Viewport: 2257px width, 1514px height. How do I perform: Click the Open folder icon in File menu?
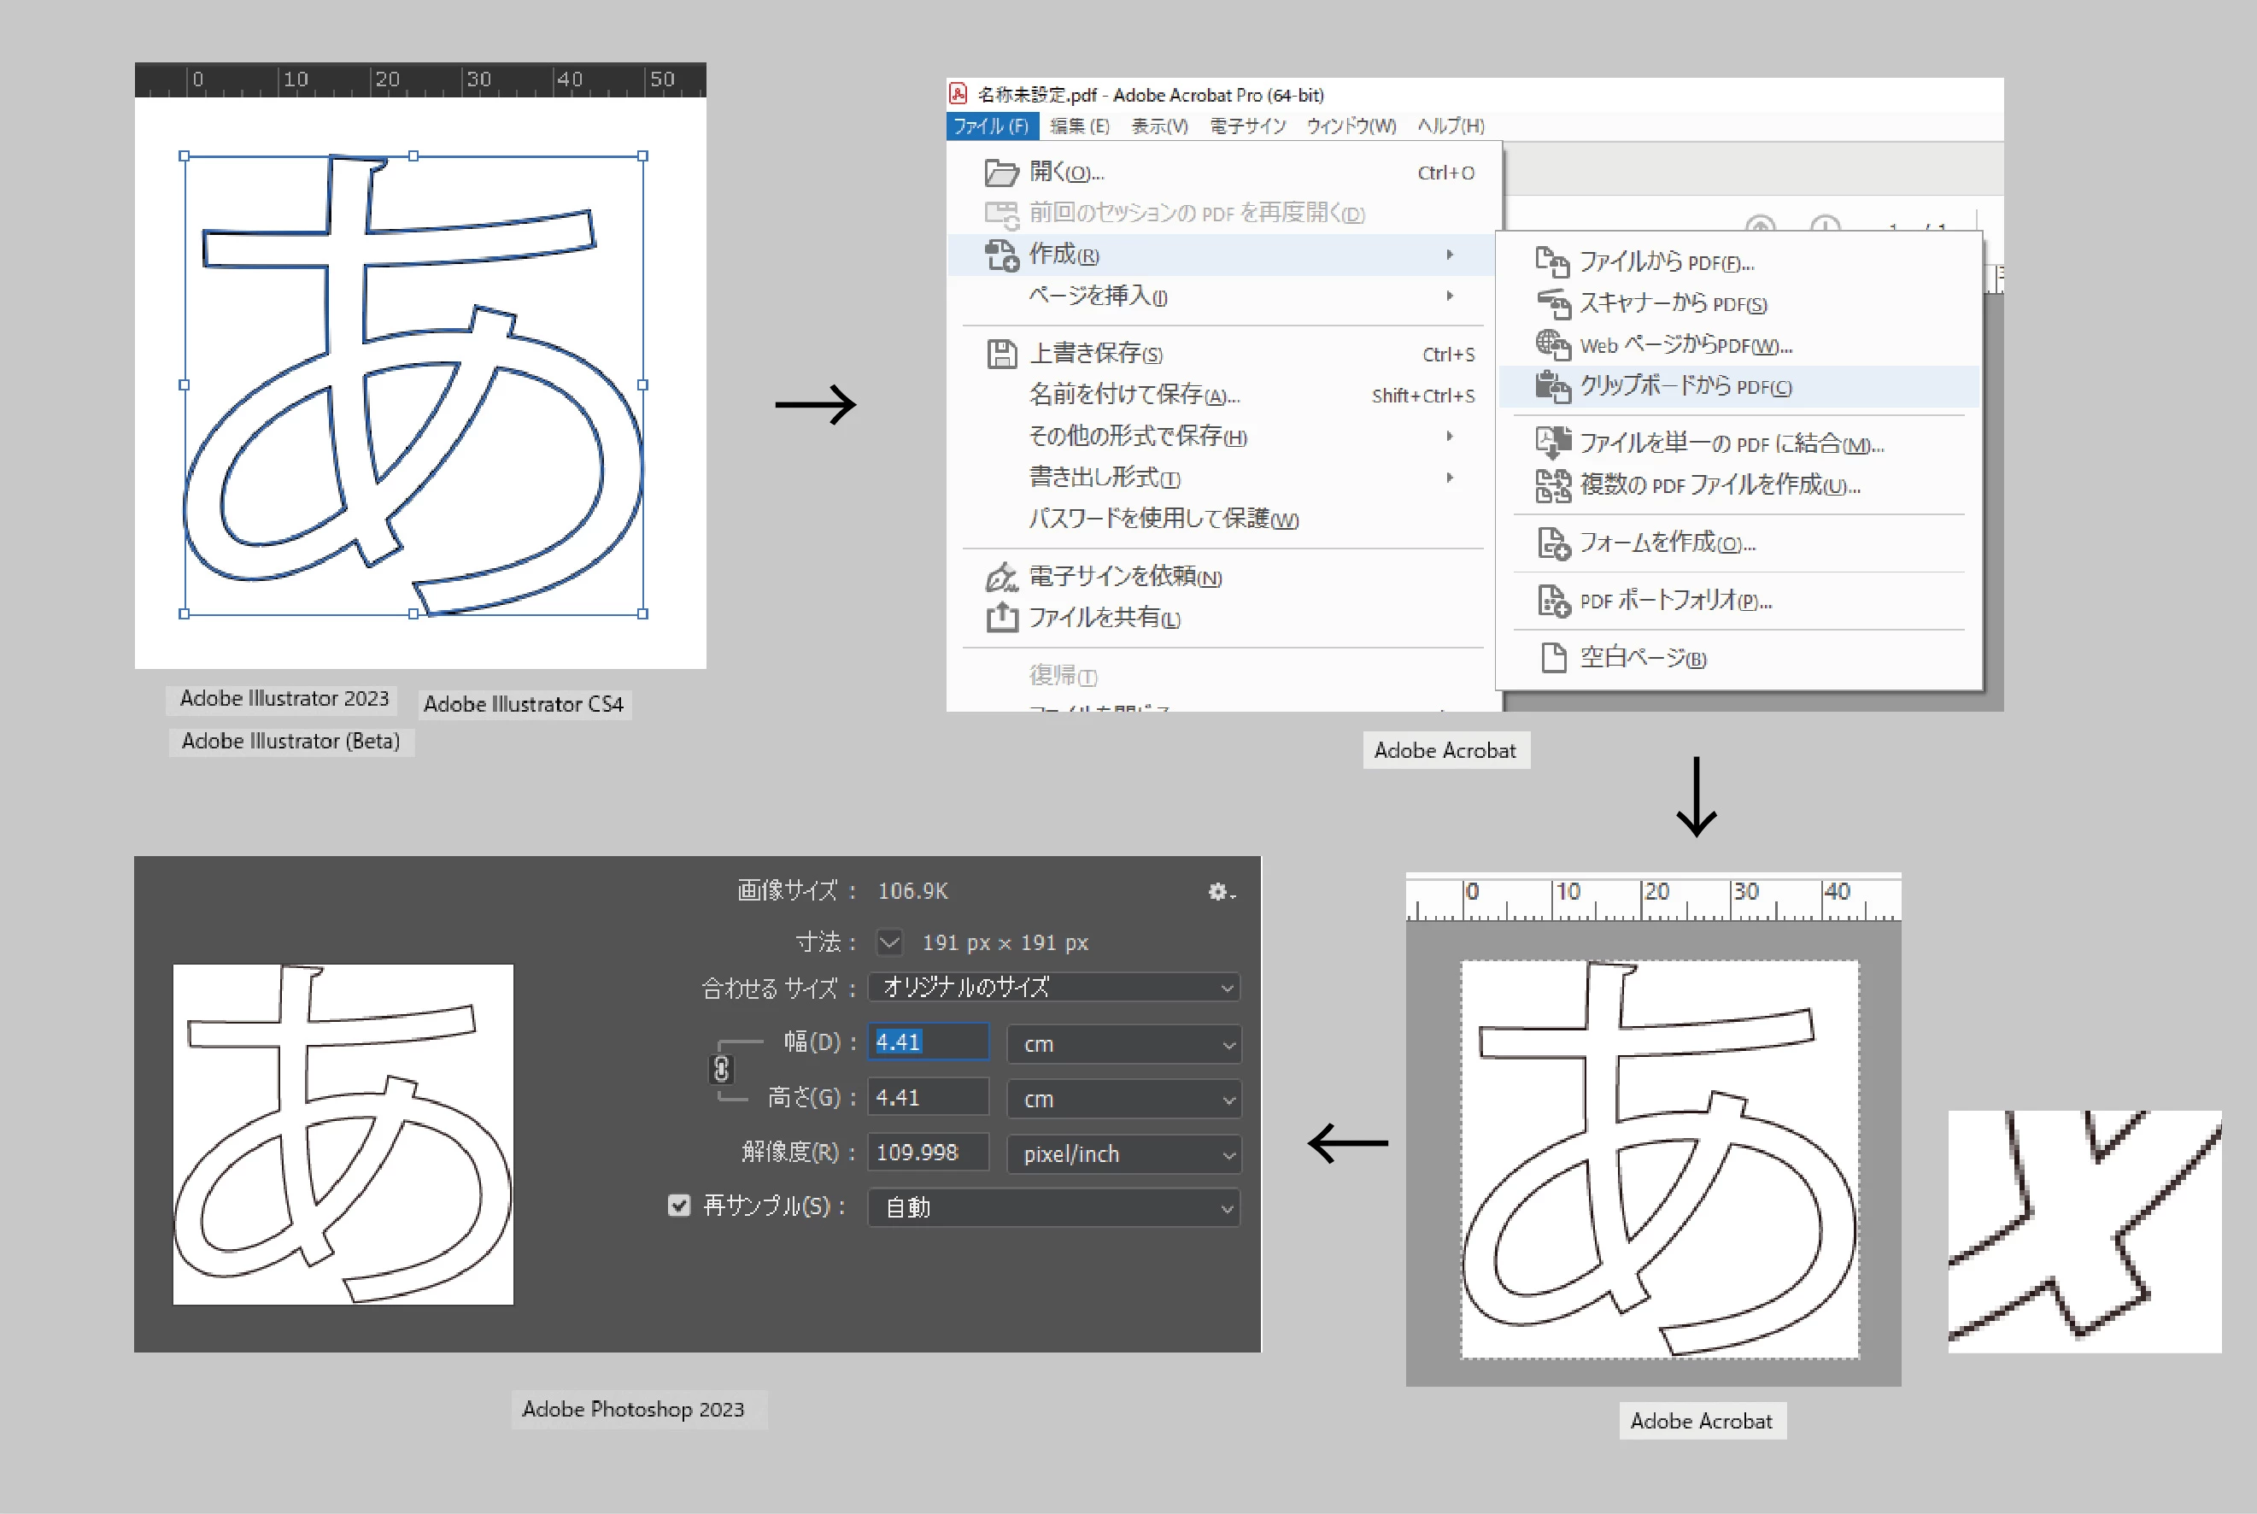[1001, 173]
